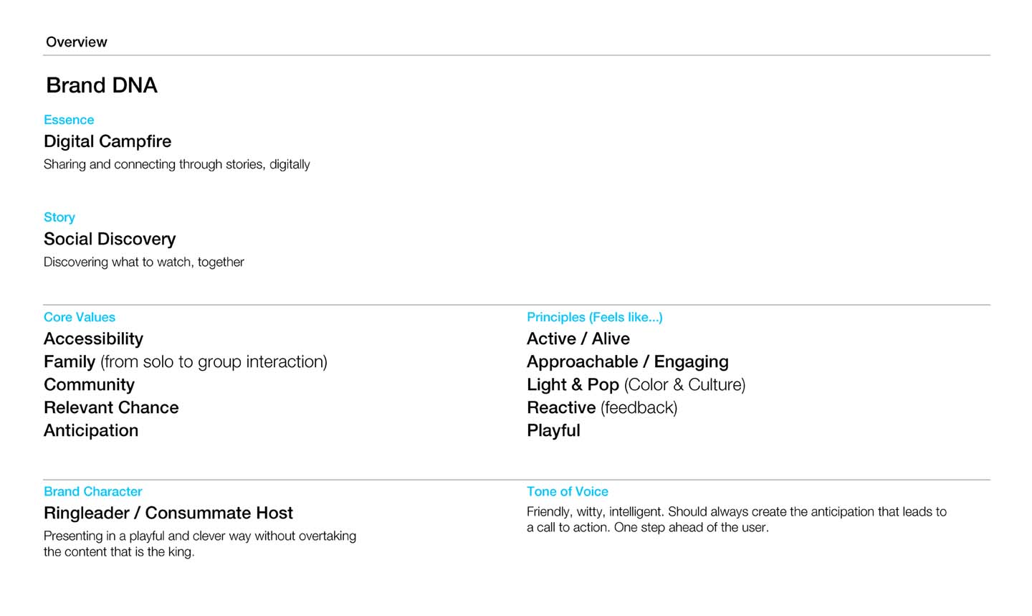Click the Reactive (feedback) principle
Image resolution: width=1032 pixels, height=616 pixels.
602,407
